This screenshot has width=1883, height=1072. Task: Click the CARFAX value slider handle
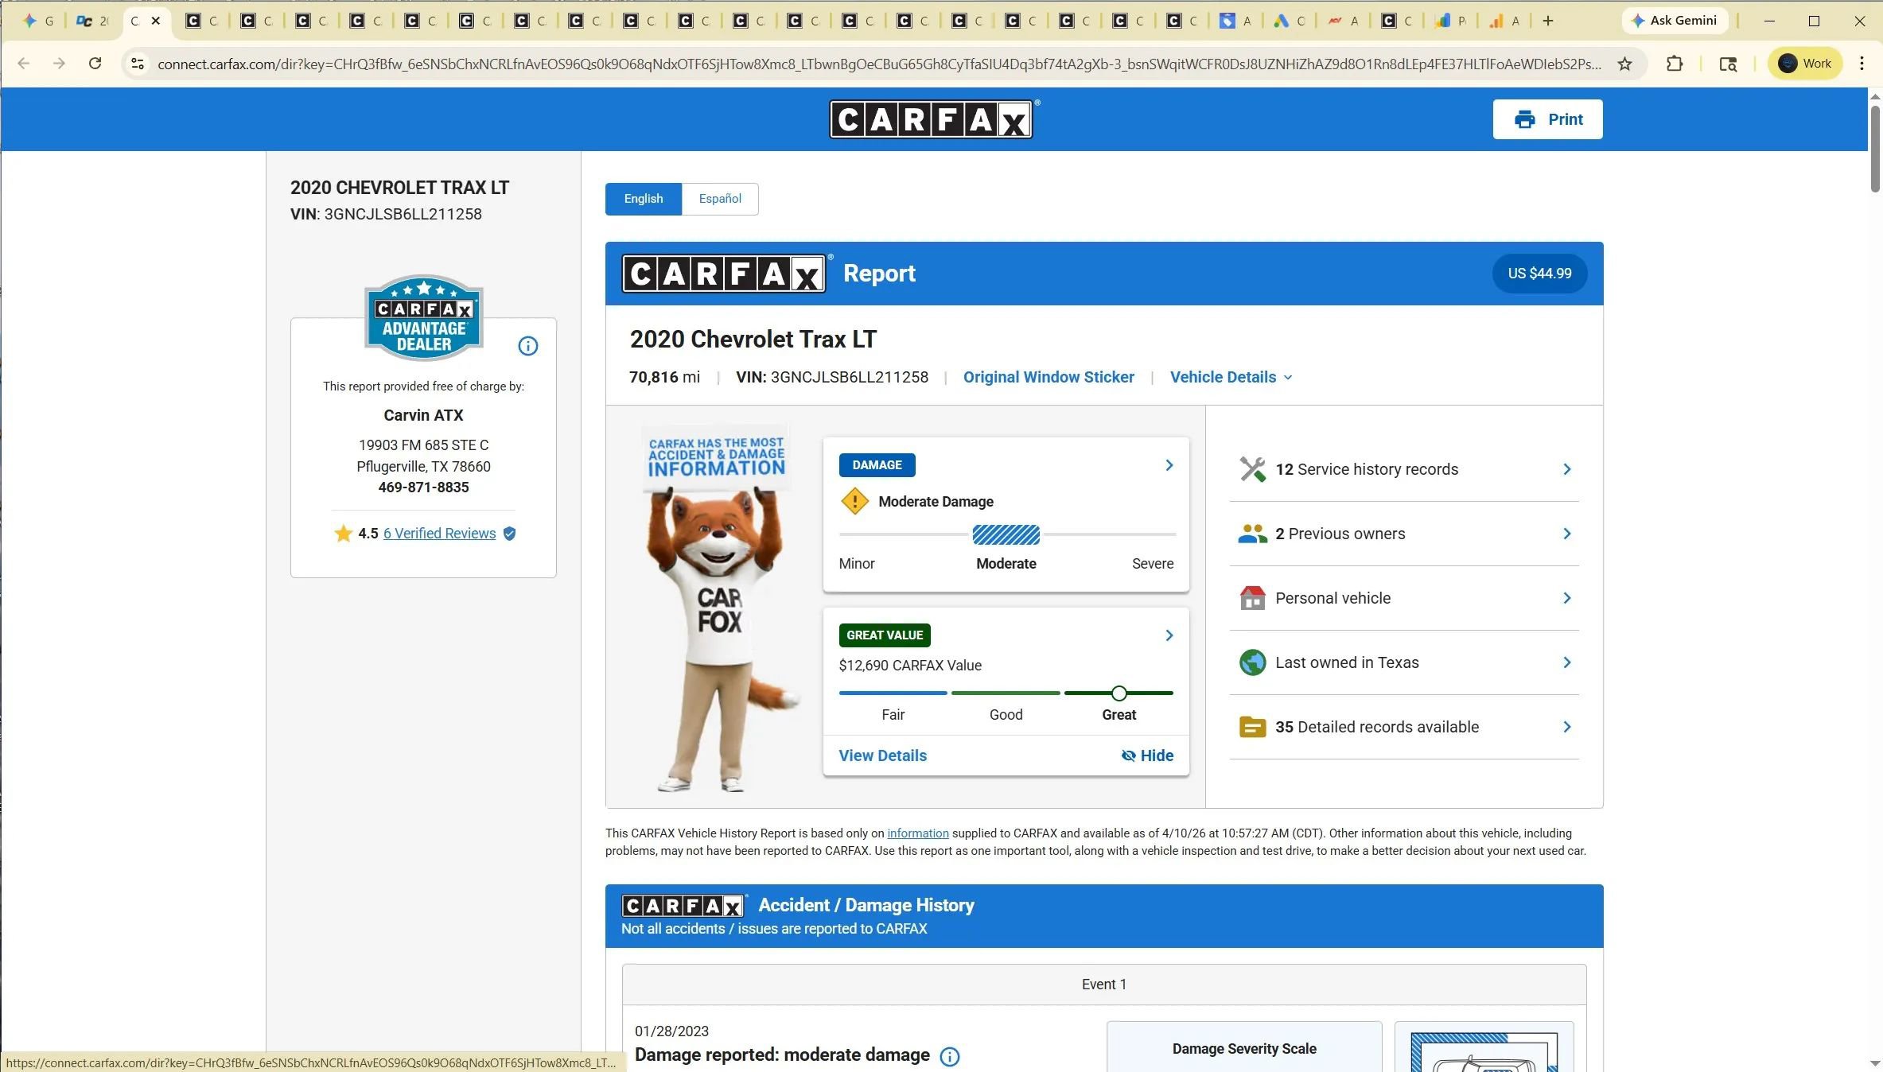tap(1119, 693)
